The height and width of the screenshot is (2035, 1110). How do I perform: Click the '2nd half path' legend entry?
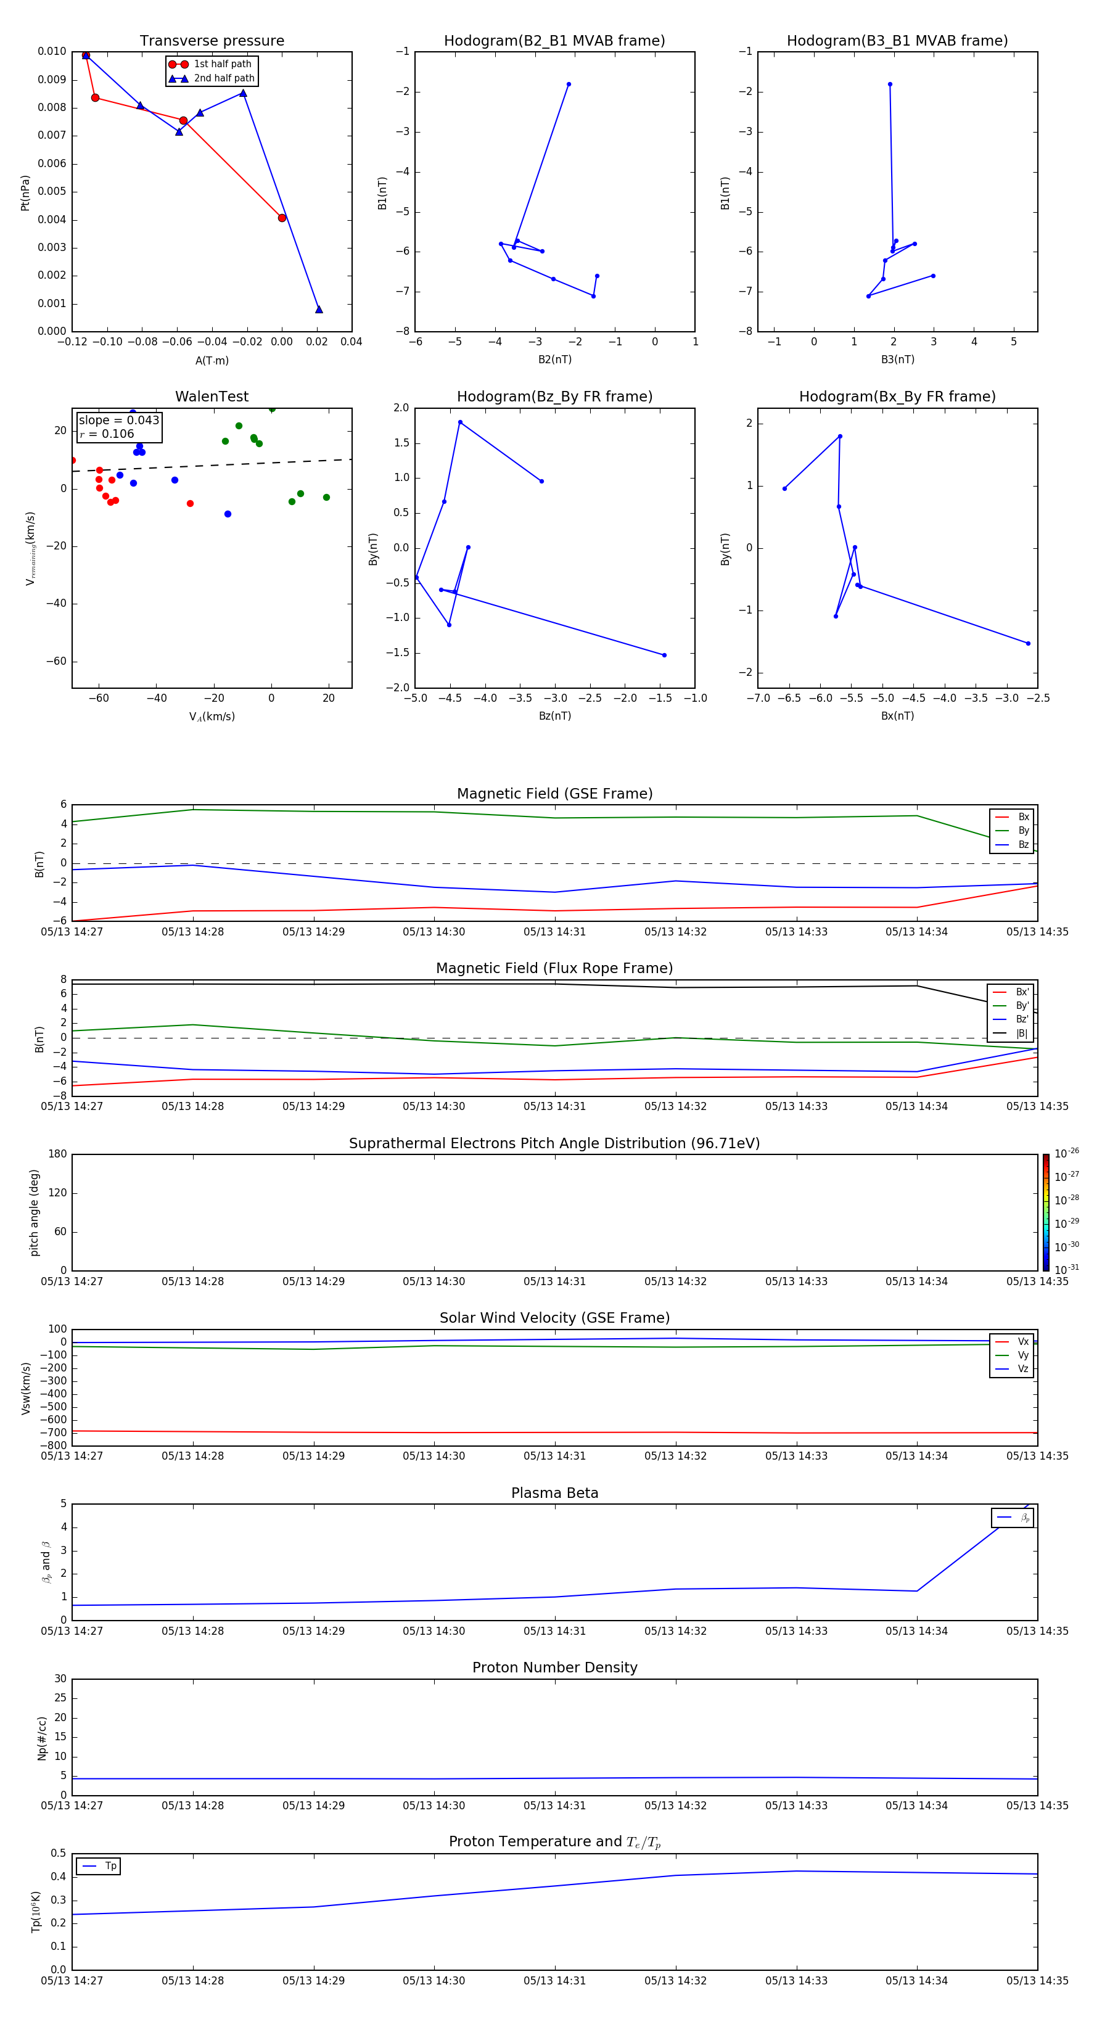(212, 78)
